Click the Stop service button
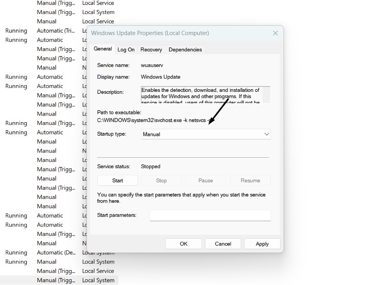This screenshot has height=285, width=374. tap(161, 181)
